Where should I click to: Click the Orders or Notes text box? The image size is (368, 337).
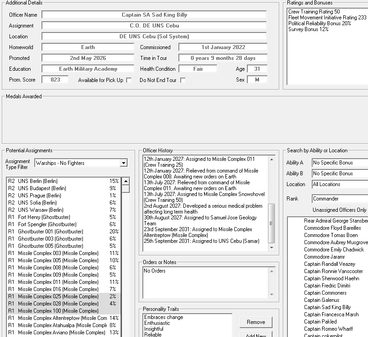(x=205, y=283)
